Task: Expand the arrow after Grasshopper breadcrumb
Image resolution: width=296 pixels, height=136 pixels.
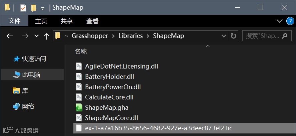Action: 113,36
